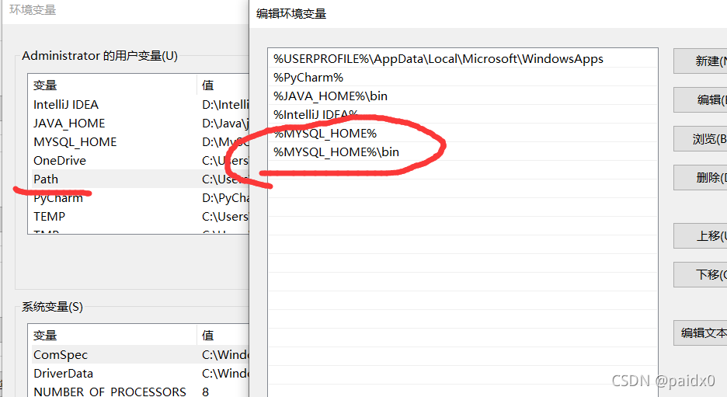Click 变量 column header in user variables
Image resolution: width=727 pixels, height=397 pixels.
[113, 85]
